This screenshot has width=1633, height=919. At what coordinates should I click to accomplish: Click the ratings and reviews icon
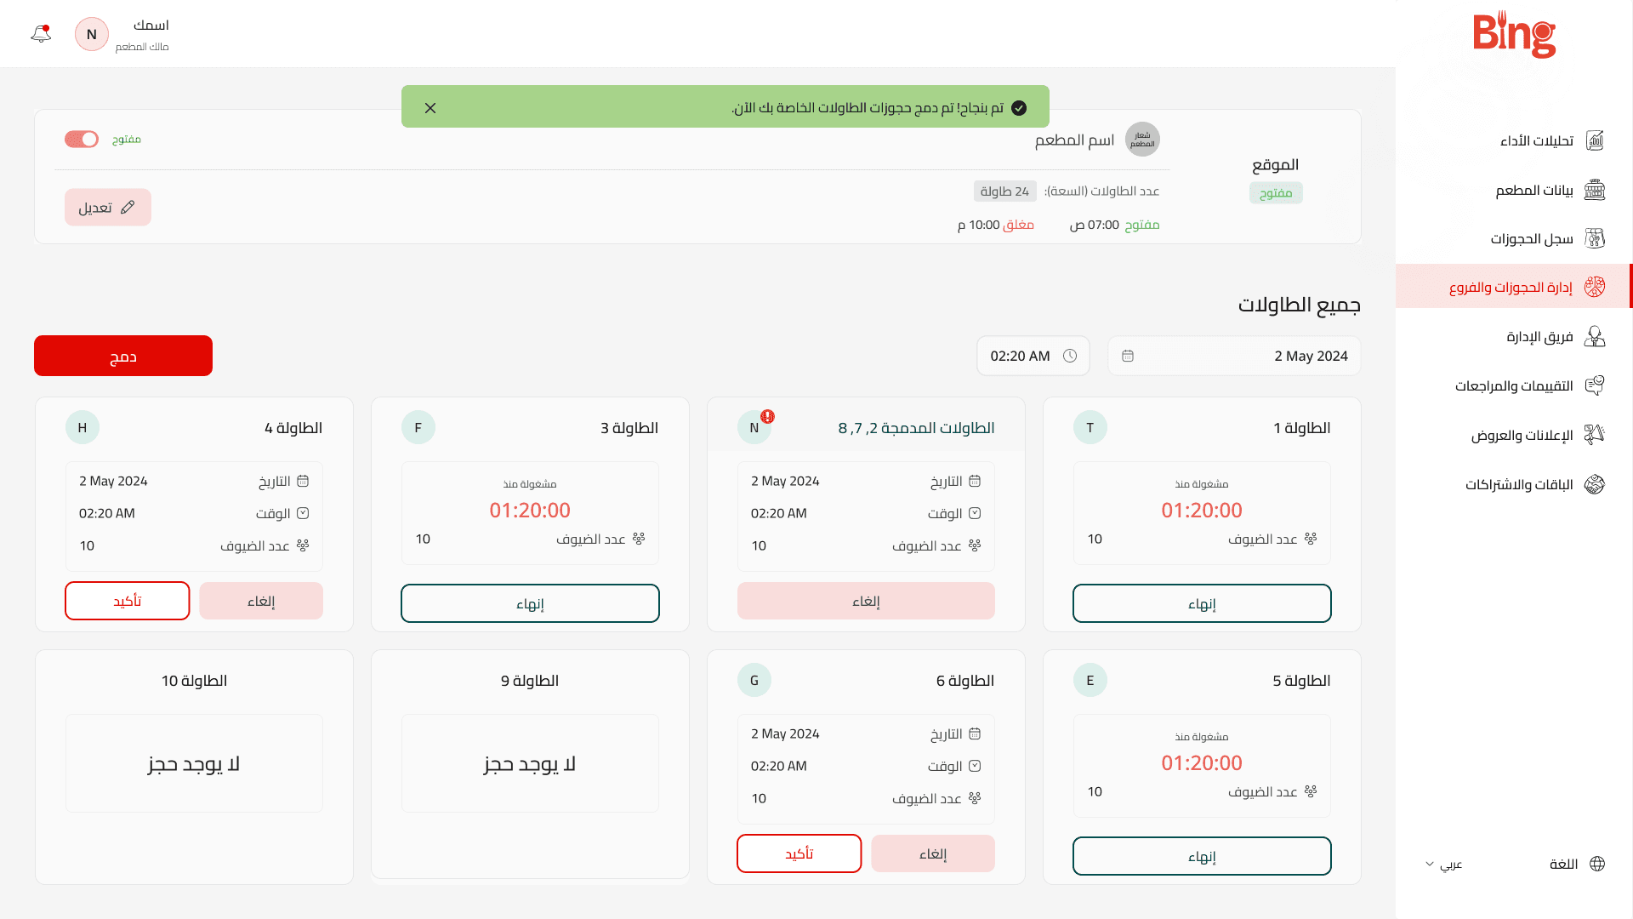click(x=1595, y=385)
